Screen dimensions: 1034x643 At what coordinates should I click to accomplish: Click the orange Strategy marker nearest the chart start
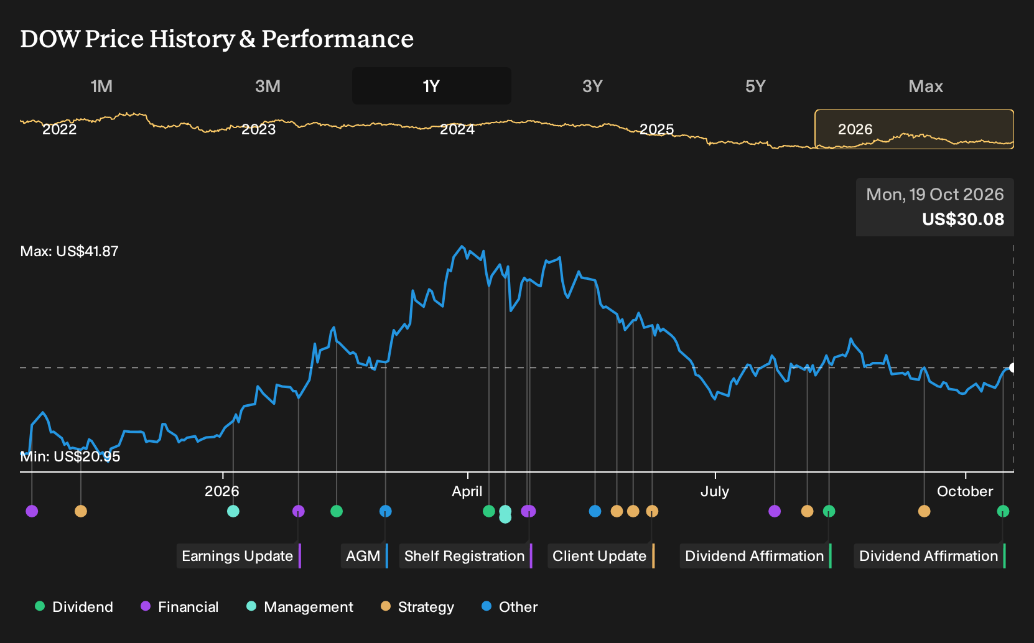pos(81,511)
